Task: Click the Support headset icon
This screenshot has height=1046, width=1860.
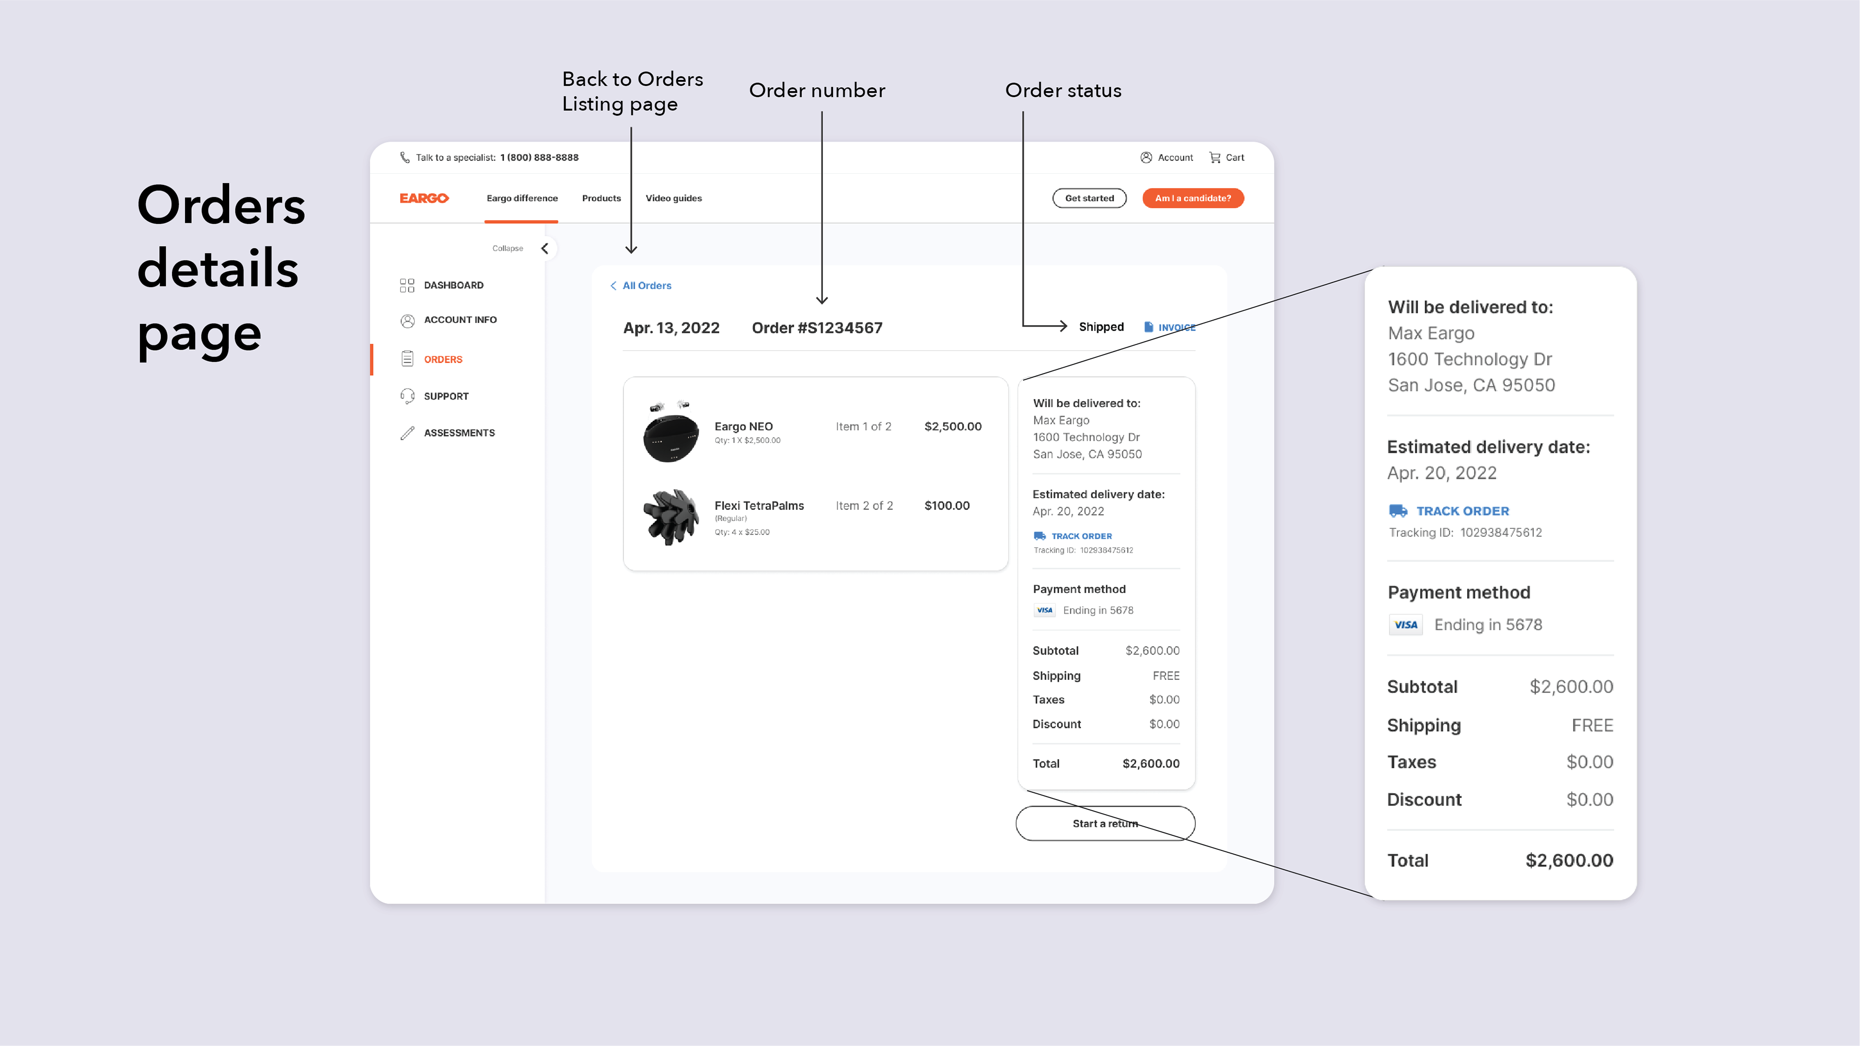Action: click(x=407, y=396)
